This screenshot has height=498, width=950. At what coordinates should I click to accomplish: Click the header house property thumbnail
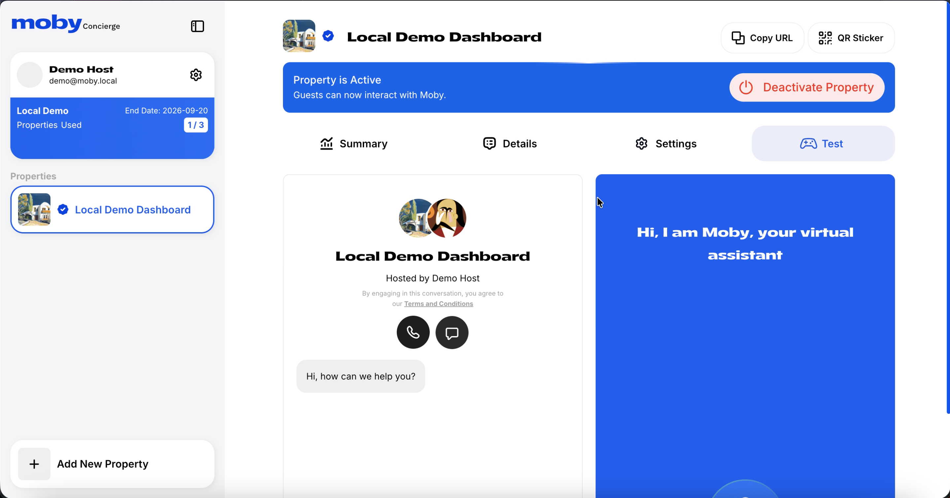pyautogui.click(x=299, y=36)
